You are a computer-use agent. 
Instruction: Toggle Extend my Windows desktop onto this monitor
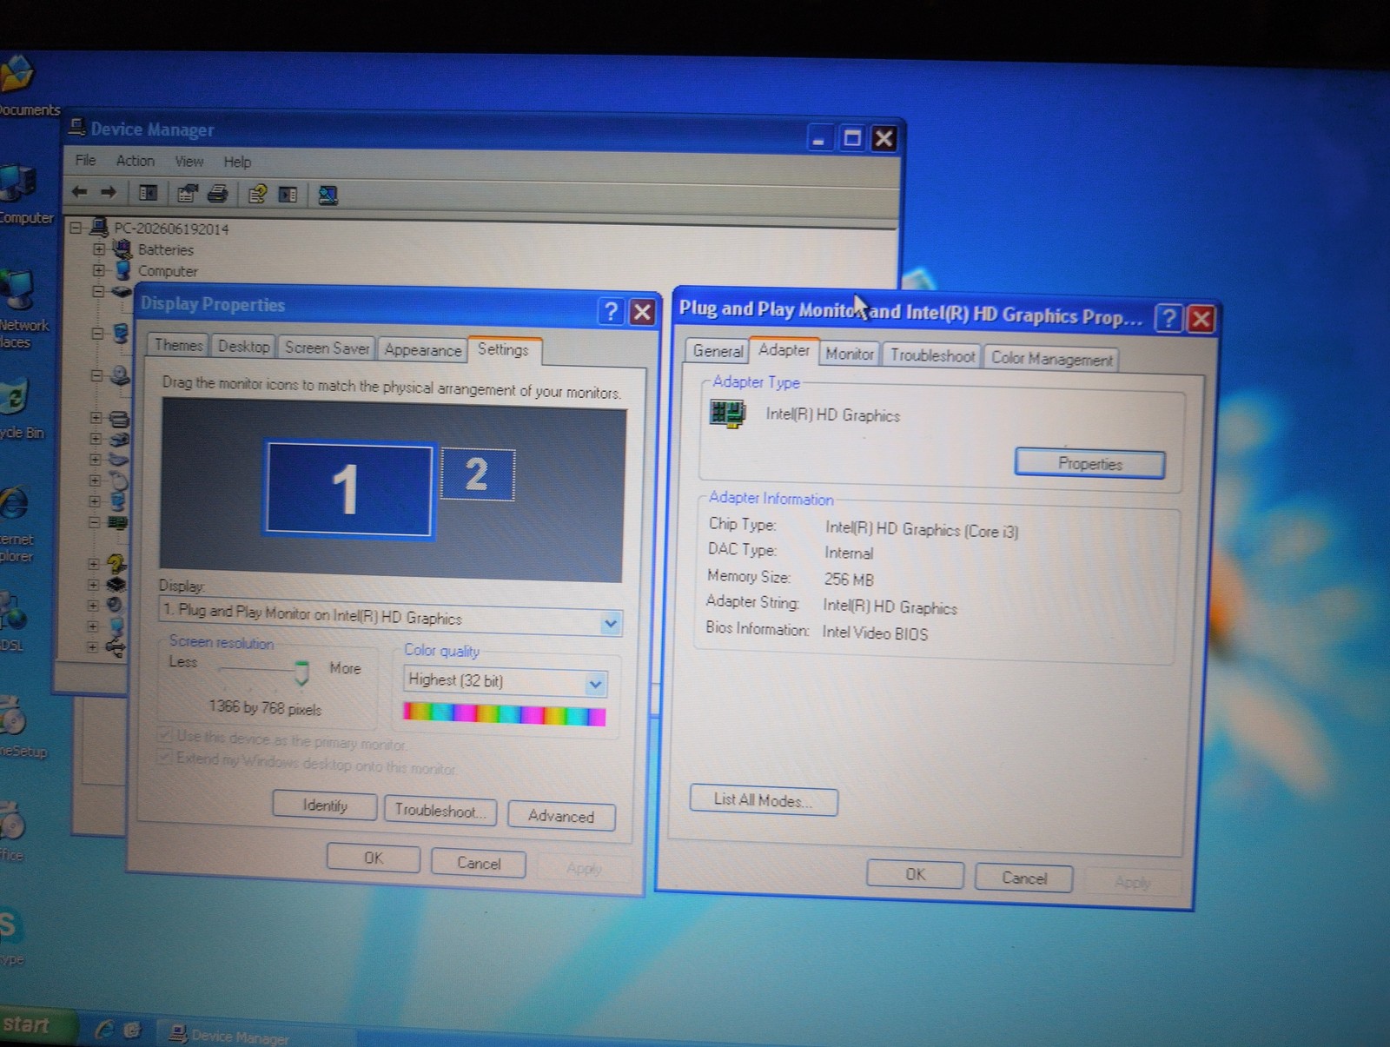click(x=164, y=757)
